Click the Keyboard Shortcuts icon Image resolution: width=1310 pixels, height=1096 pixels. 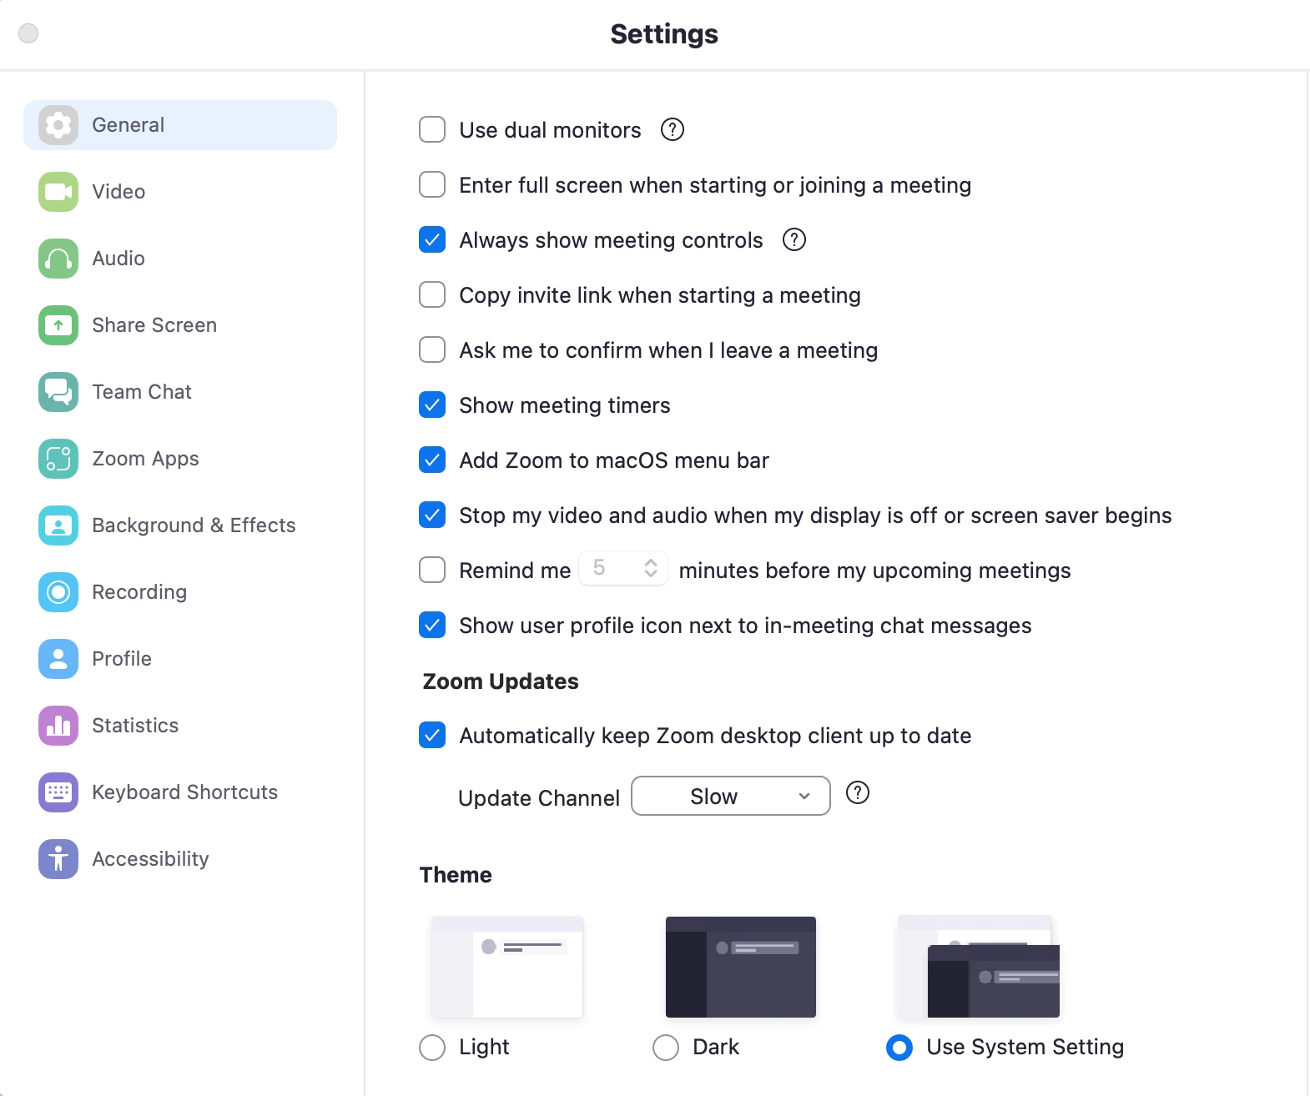point(58,792)
